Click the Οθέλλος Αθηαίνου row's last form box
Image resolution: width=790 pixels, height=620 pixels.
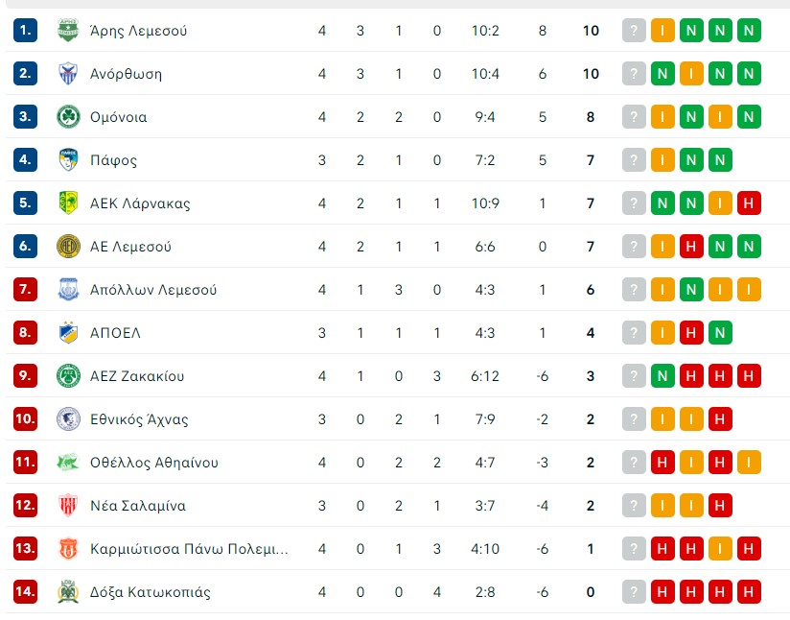[750, 463]
